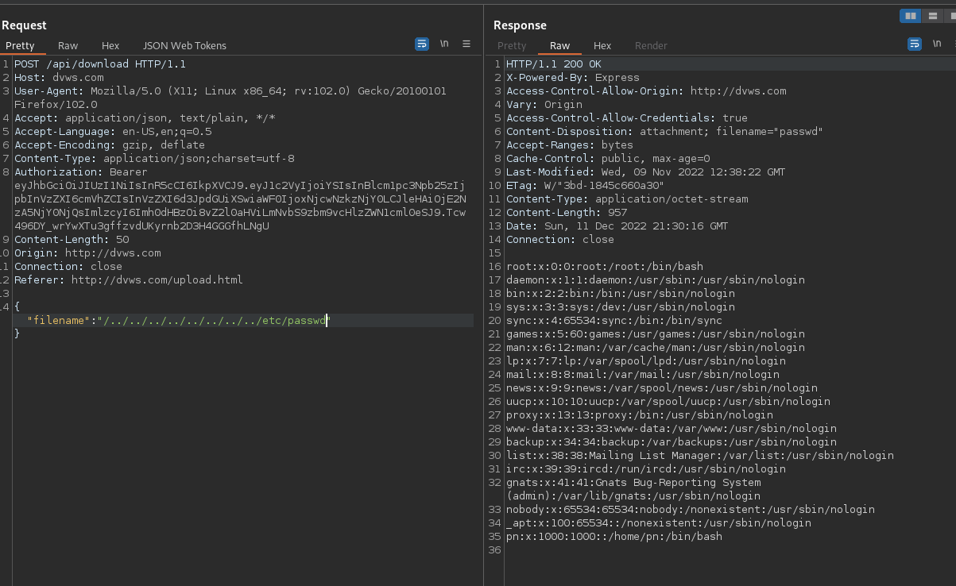
Task: Open the Response Render tab
Action: point(651,46)
